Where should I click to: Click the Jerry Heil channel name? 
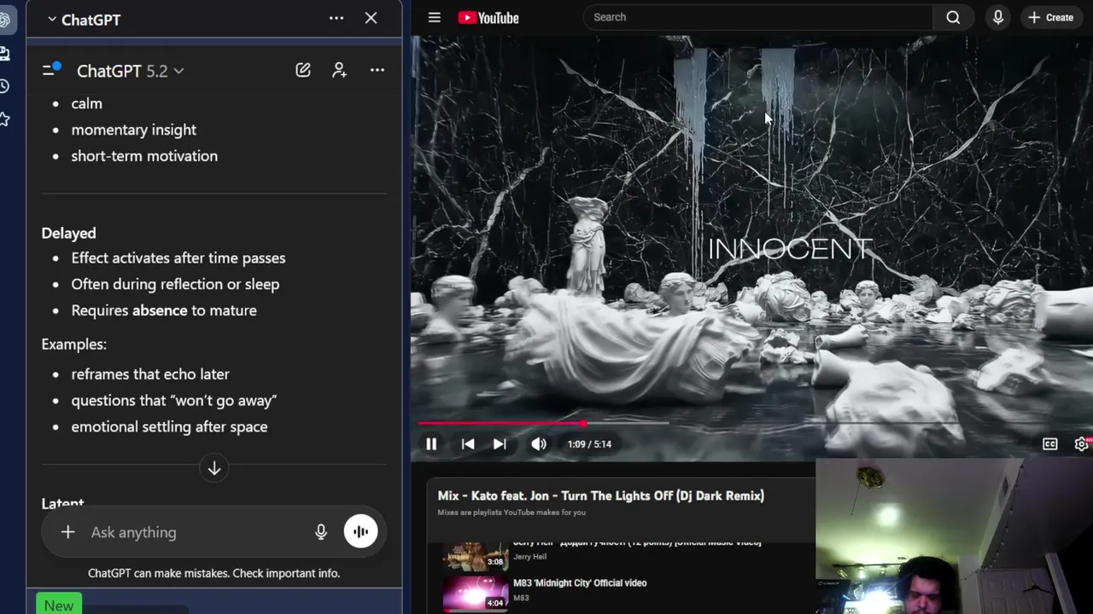point(529,557)
